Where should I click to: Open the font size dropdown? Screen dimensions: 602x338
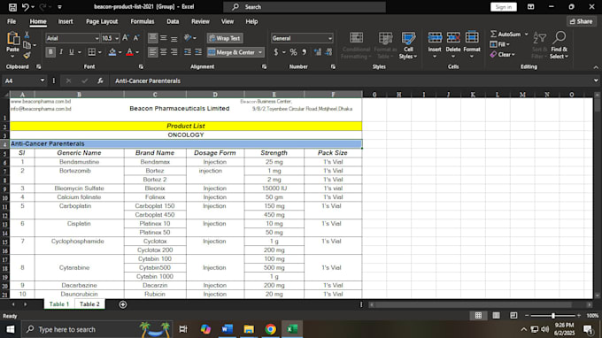click(x=117, y=38)
